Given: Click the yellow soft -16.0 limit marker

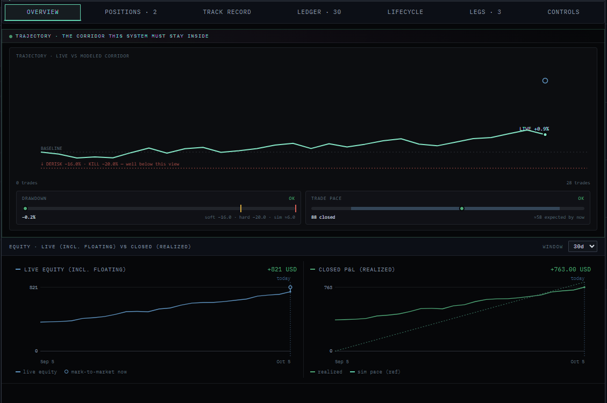Looking at the screenshot, I should (x=241, y=208).
